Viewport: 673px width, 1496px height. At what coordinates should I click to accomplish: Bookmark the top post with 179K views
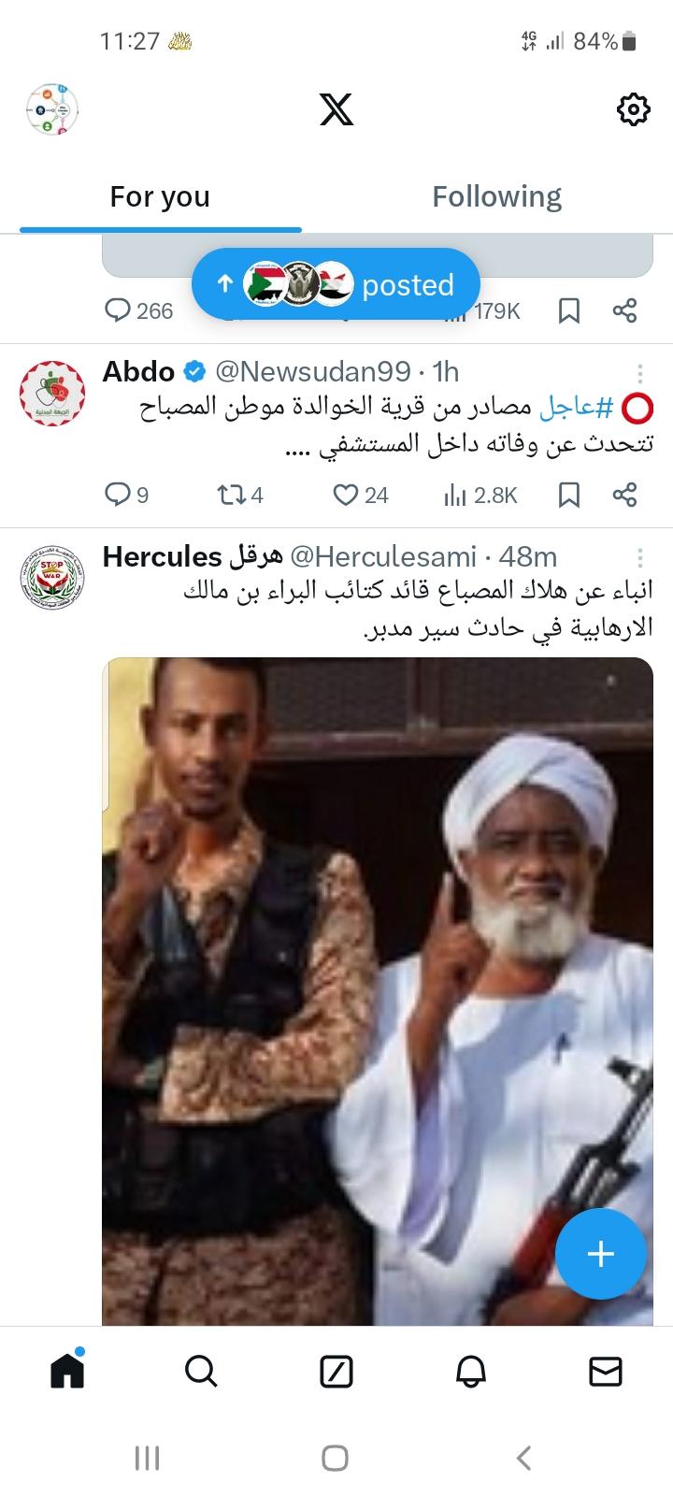point(569,310)
